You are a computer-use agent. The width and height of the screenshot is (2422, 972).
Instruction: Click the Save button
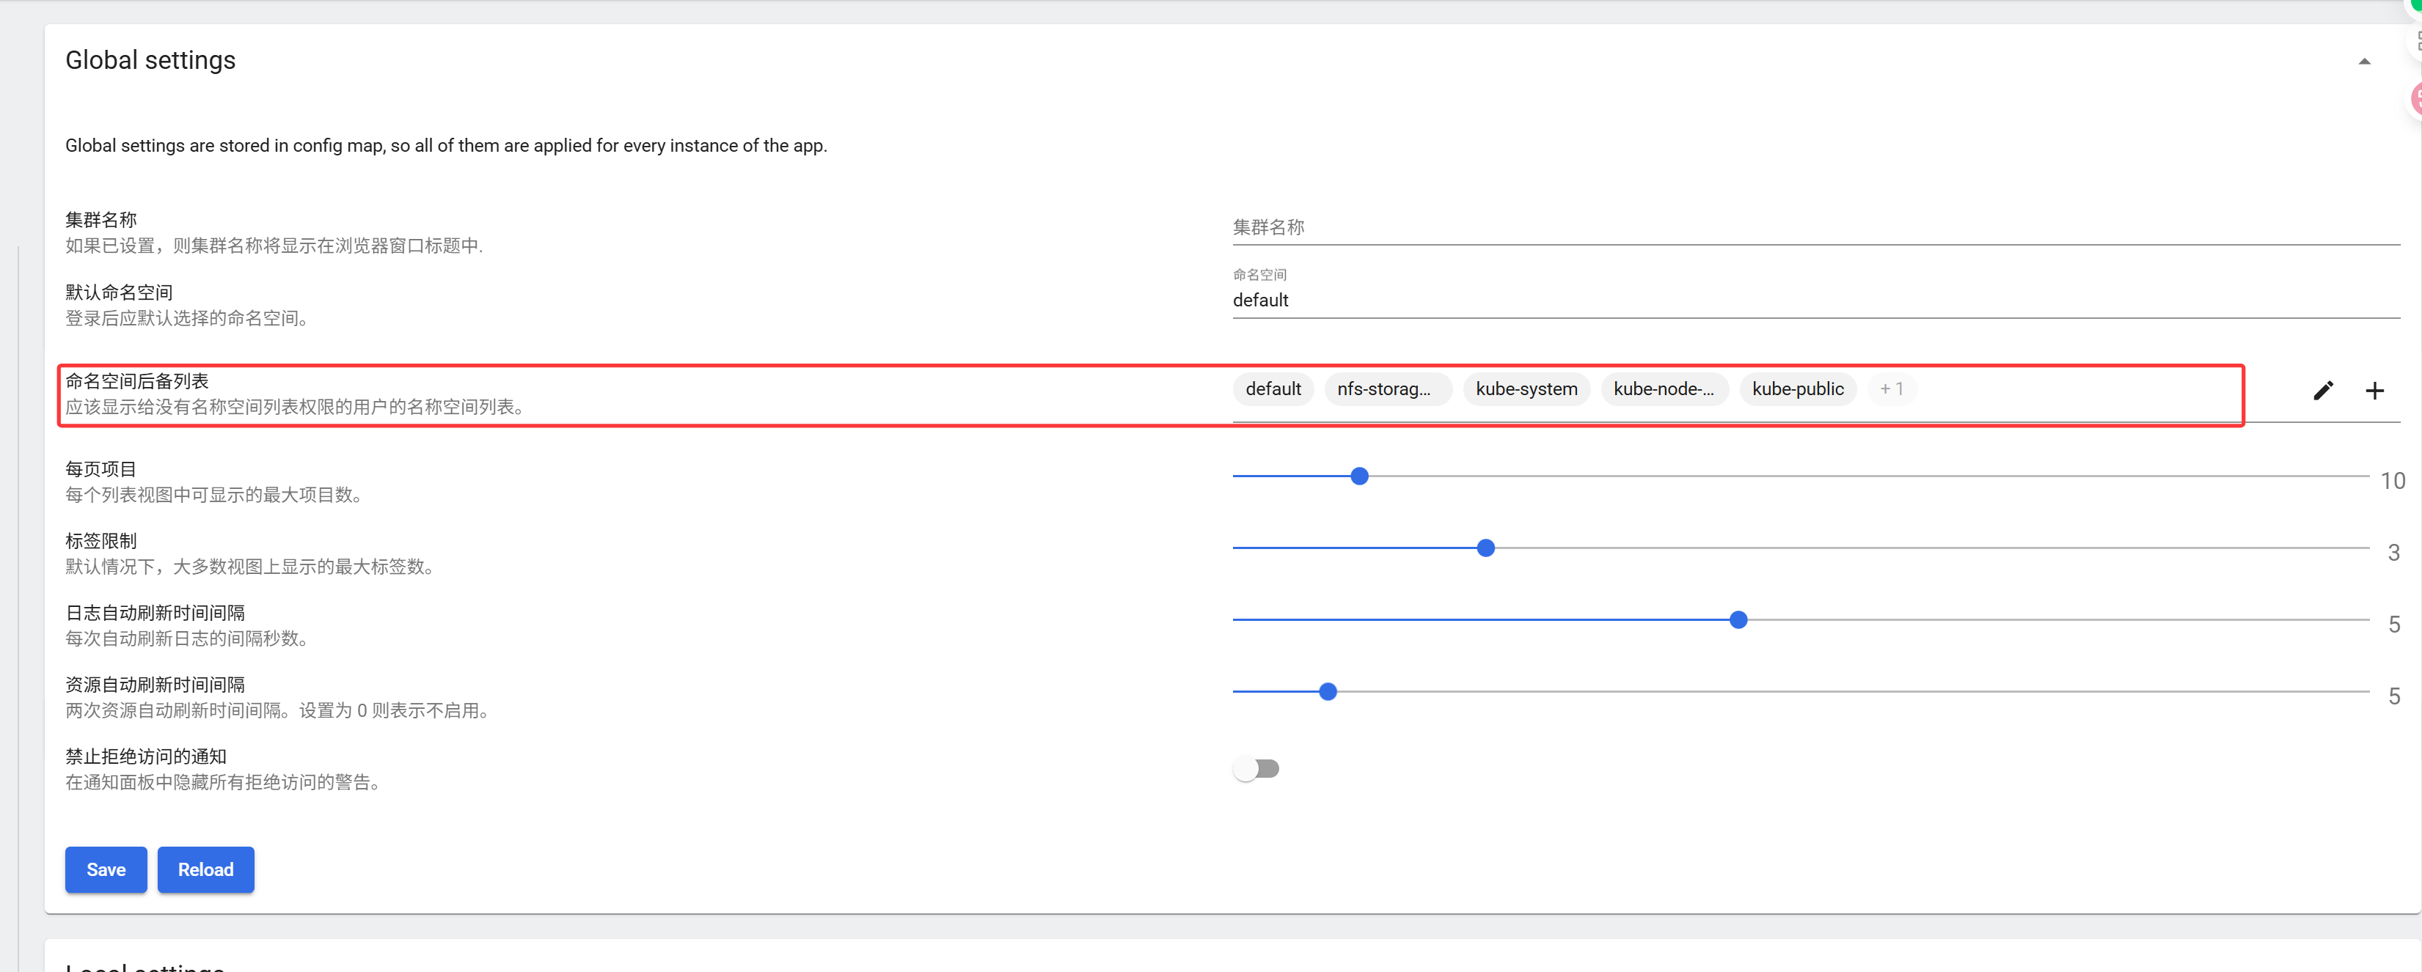(x=106, y=869)
